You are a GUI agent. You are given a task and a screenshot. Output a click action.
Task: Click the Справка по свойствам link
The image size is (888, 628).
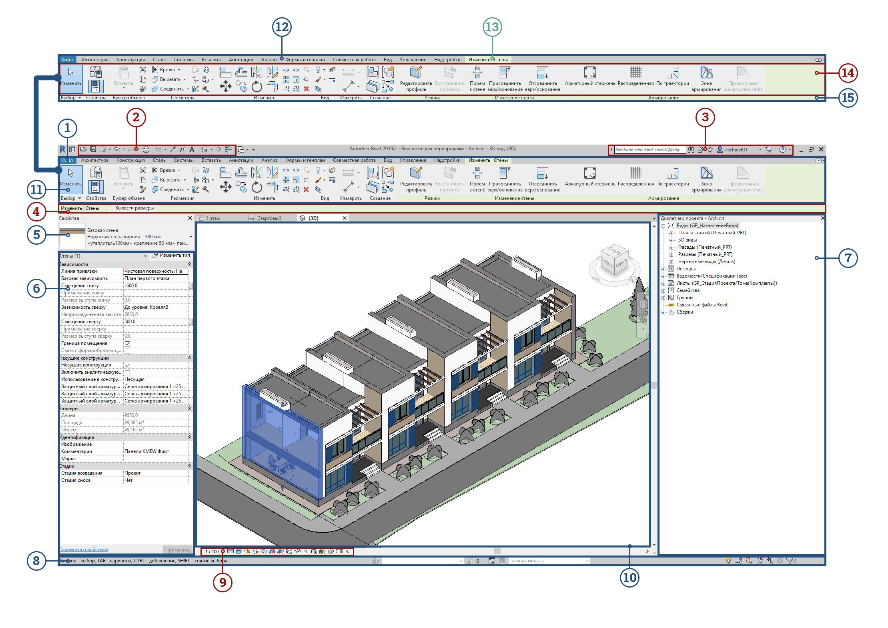(84, 549)
